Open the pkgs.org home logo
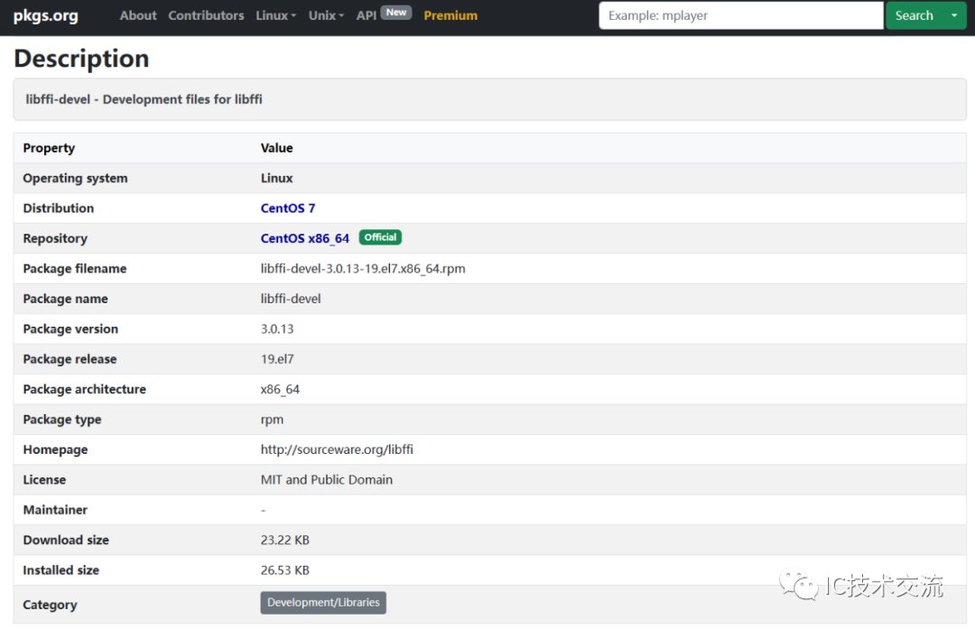This screenshot has width=975, height=629. 46,15
